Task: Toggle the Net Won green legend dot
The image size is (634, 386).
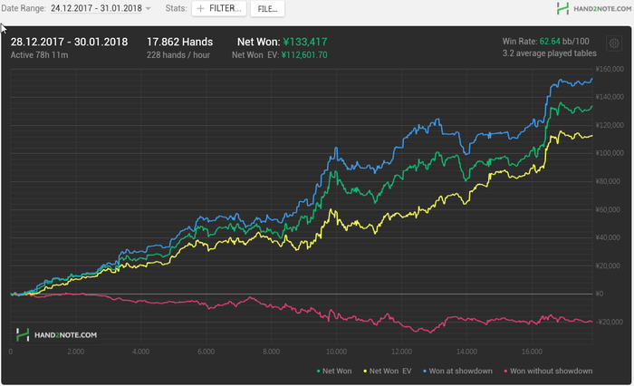Action: pyautogui.click(x=320, y=371)
